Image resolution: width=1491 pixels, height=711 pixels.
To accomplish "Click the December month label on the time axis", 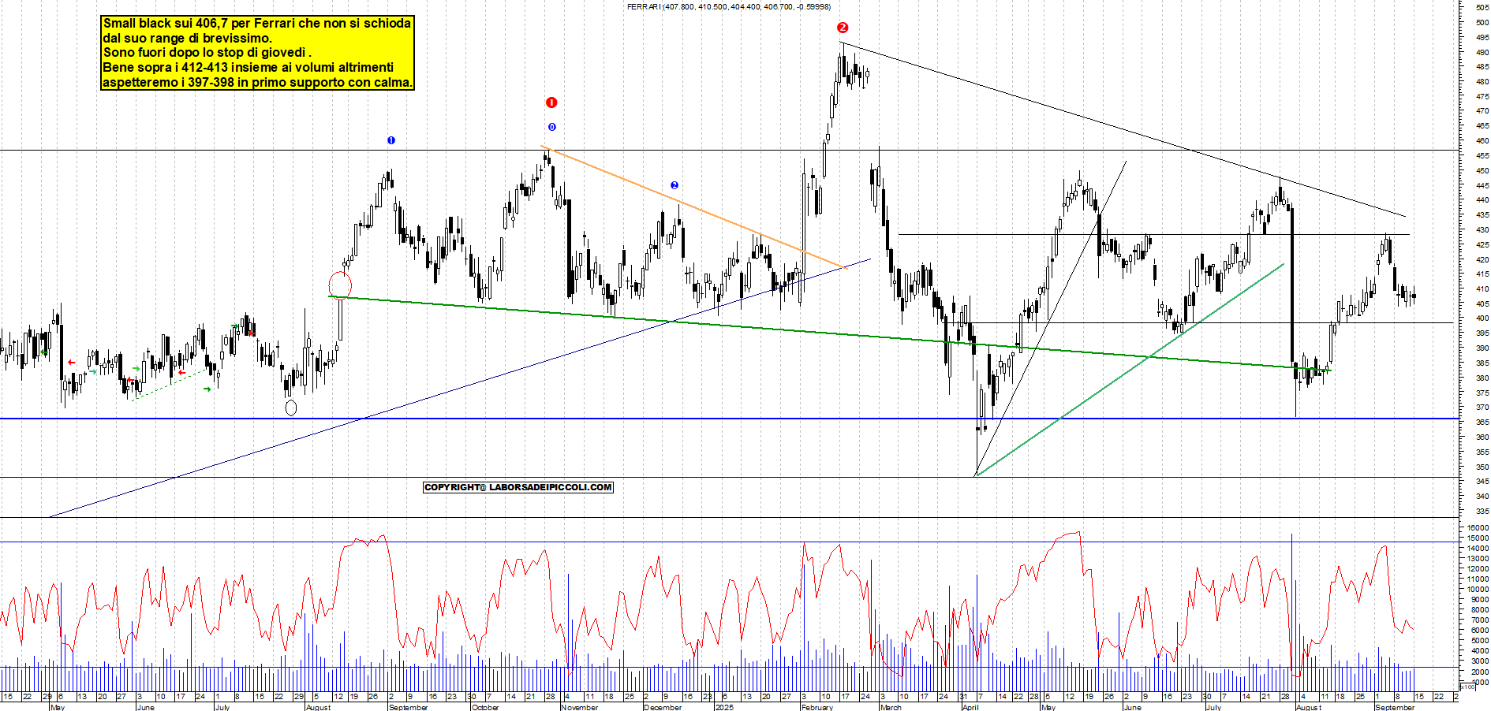I will coord(663,707).
